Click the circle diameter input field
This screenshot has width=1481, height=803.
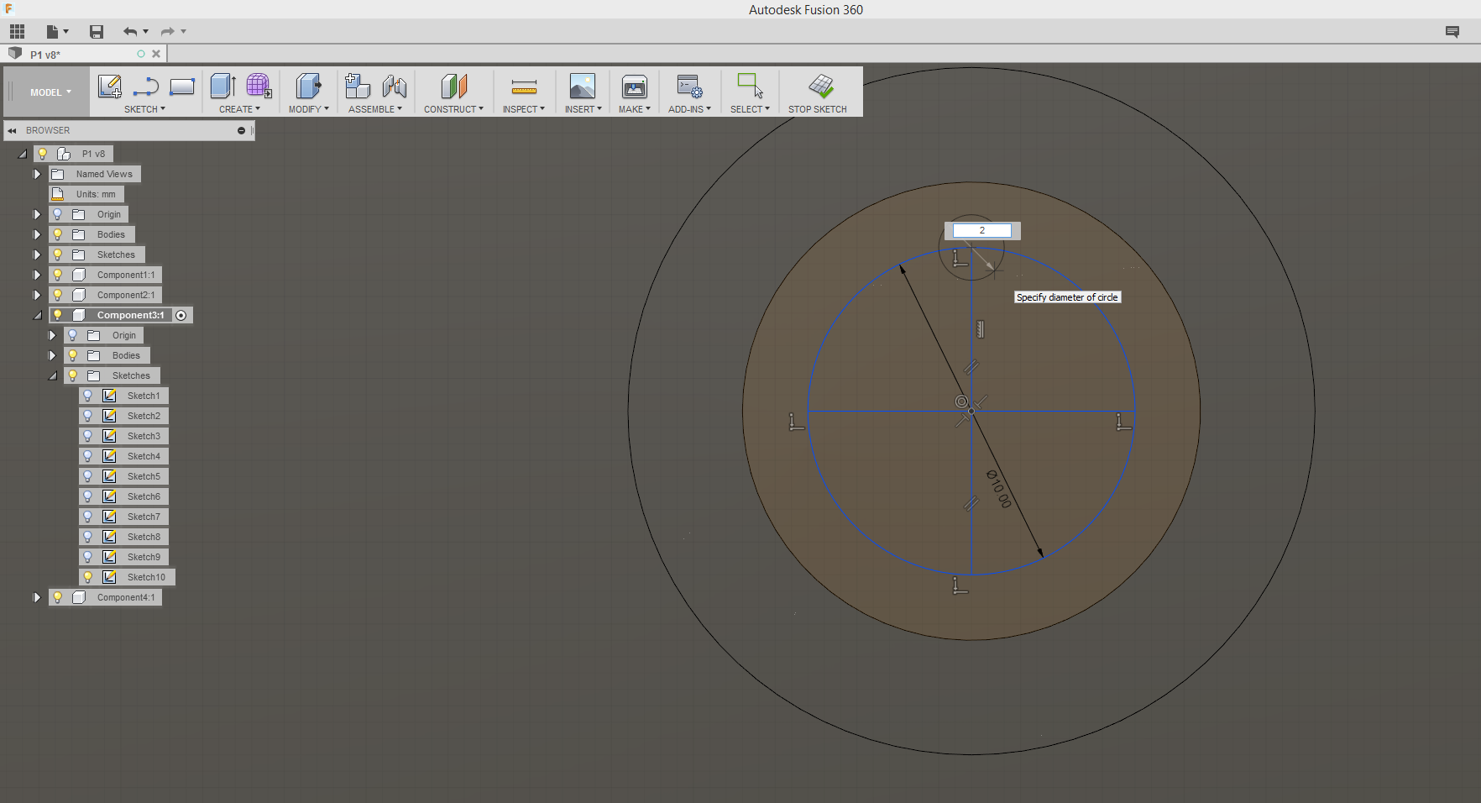pos(982,230)
